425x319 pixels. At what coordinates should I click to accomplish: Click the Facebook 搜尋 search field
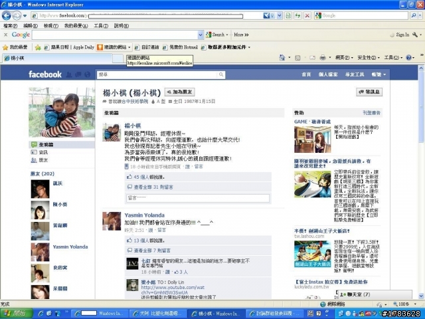tap(157, 74)
